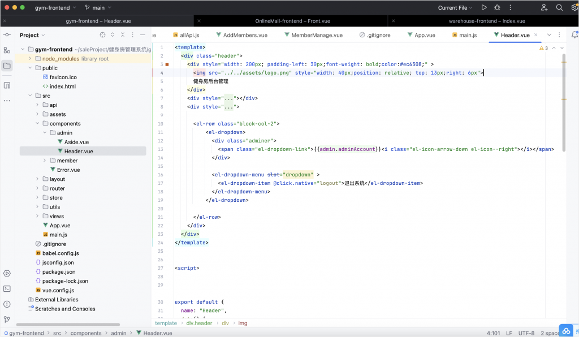
Task: Run the current file with the Run button
Action: [483, 8]
